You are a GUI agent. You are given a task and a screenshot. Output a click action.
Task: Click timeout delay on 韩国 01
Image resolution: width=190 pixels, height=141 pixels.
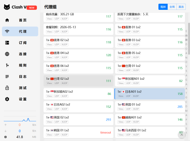pos(106,133)
